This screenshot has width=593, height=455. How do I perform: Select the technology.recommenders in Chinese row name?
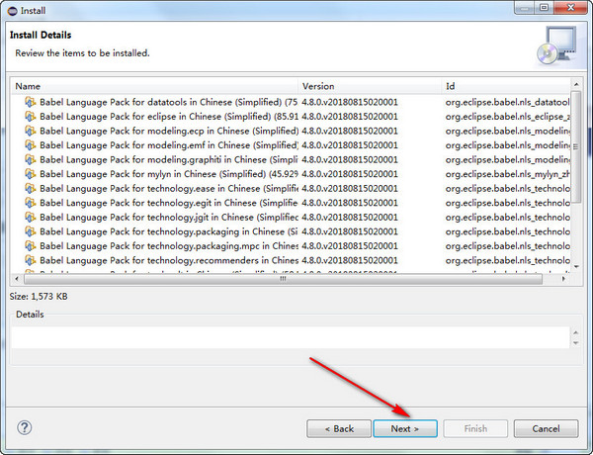pos(168,260)
